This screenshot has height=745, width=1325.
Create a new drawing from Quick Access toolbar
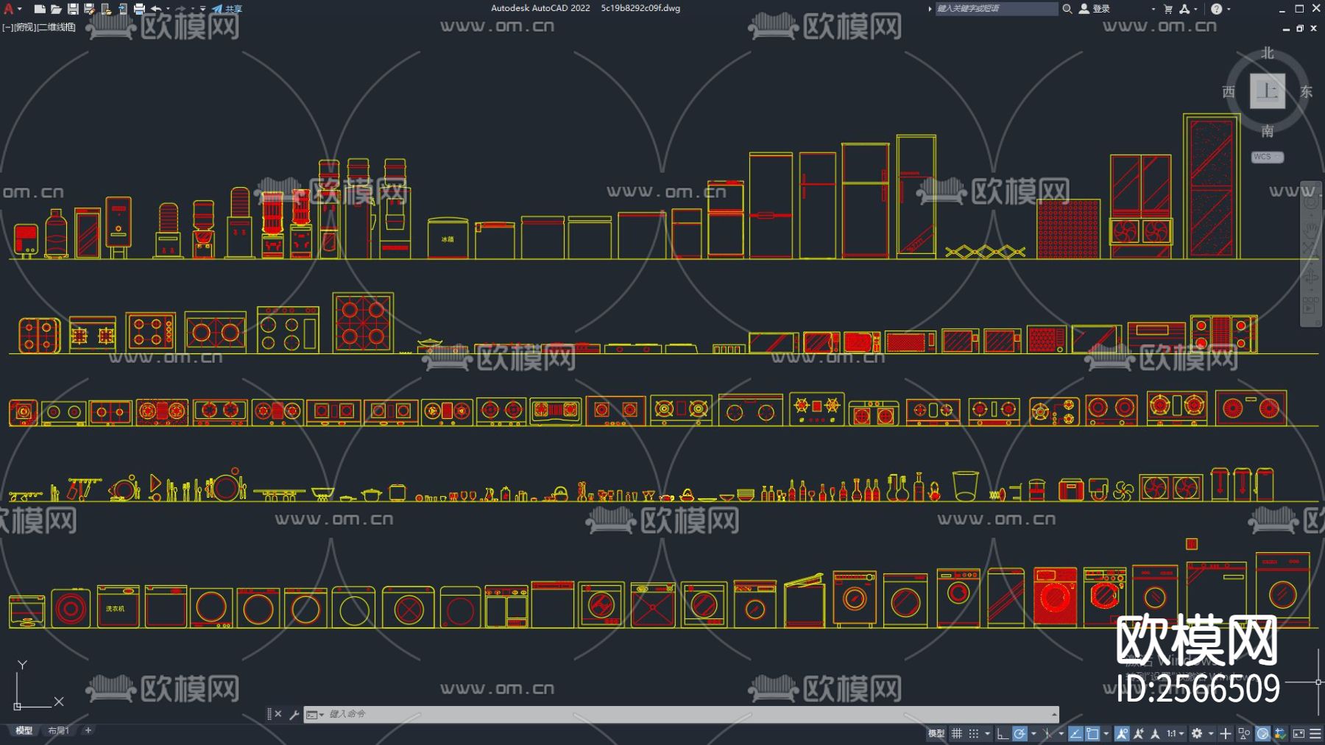pyautogui.click(x=40, y=9)
